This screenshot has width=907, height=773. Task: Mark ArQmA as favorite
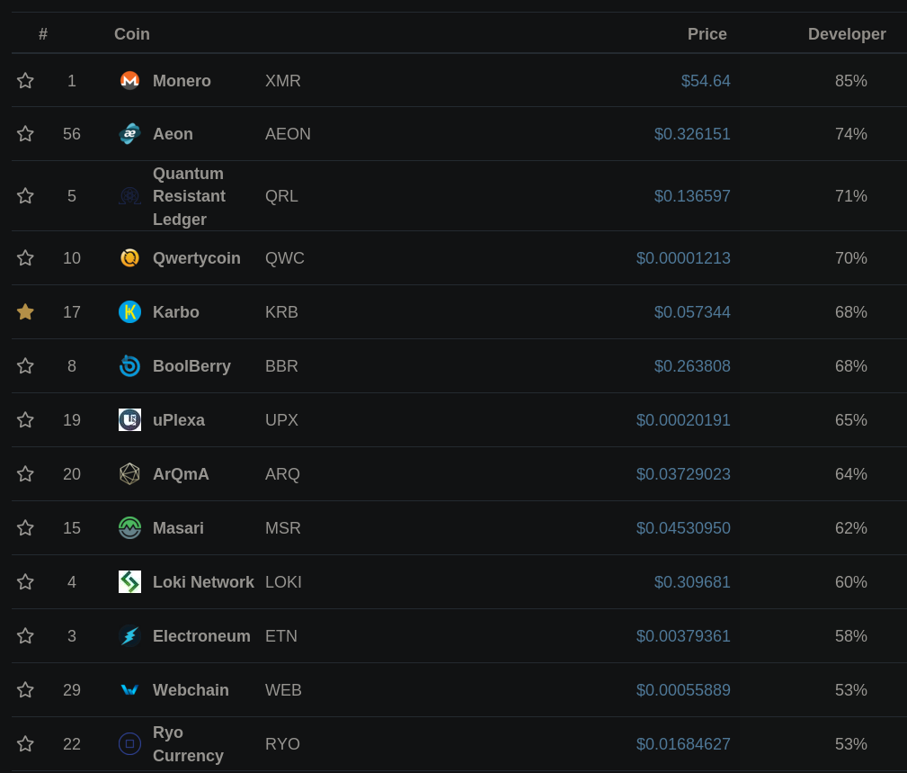click(25, 473)
